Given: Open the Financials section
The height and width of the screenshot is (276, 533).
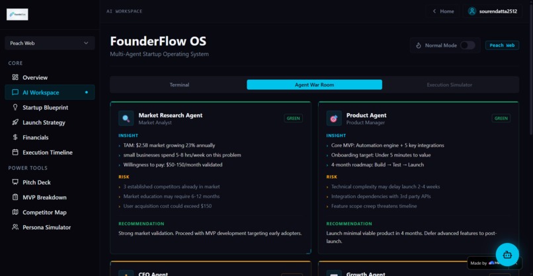Looking at the screenshot, I should [50, 137].
